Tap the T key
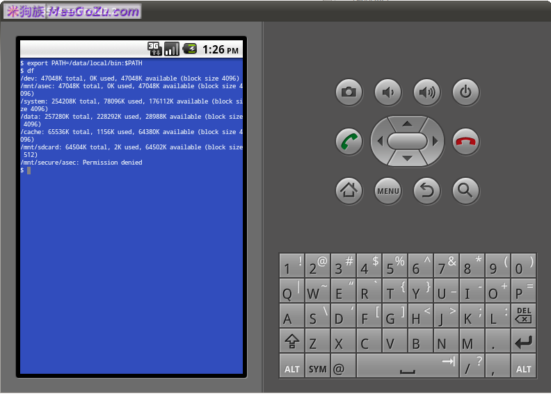Viewport: 551px width, 396px height. point(395,290)
